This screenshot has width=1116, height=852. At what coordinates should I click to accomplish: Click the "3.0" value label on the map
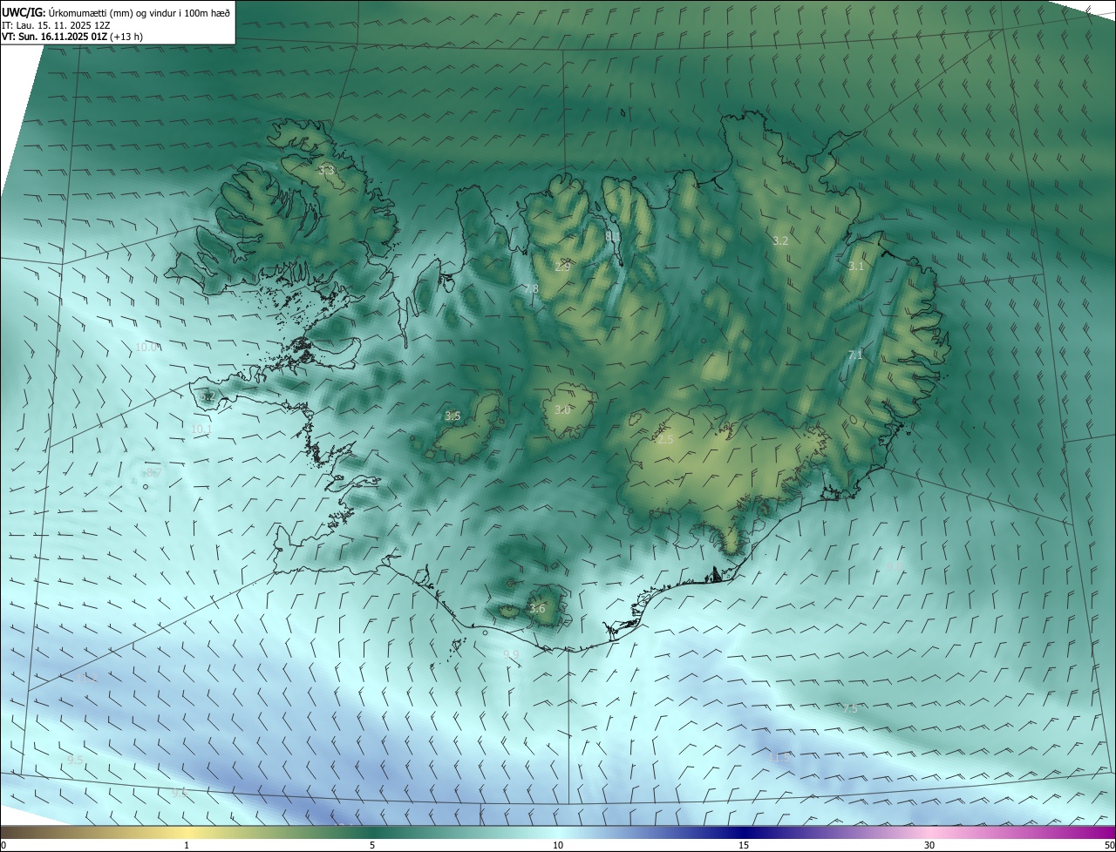click(x=562, y=409)
